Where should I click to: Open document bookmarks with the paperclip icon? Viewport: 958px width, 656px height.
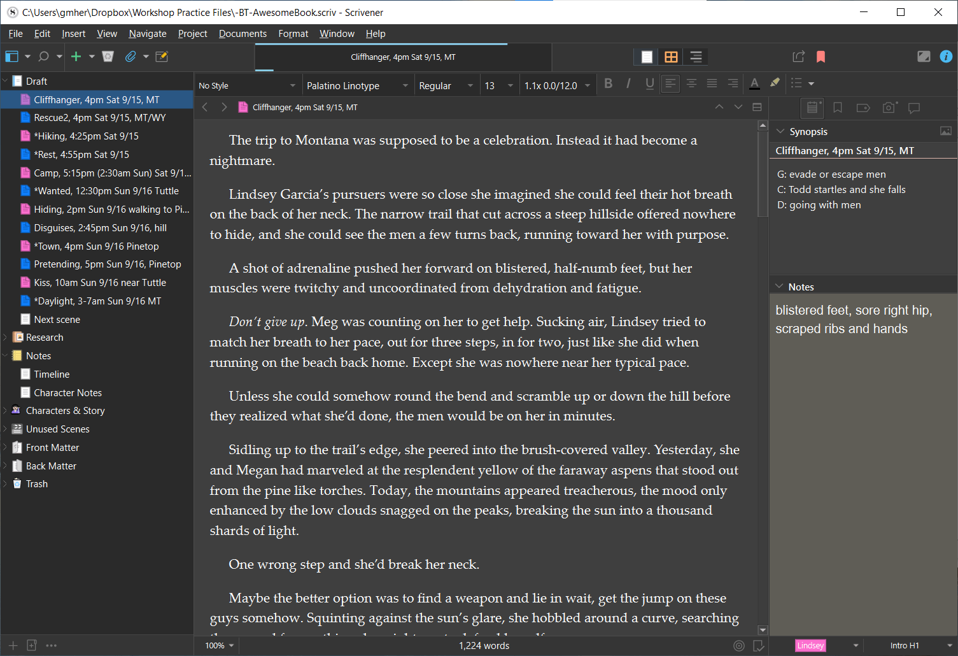130,56
